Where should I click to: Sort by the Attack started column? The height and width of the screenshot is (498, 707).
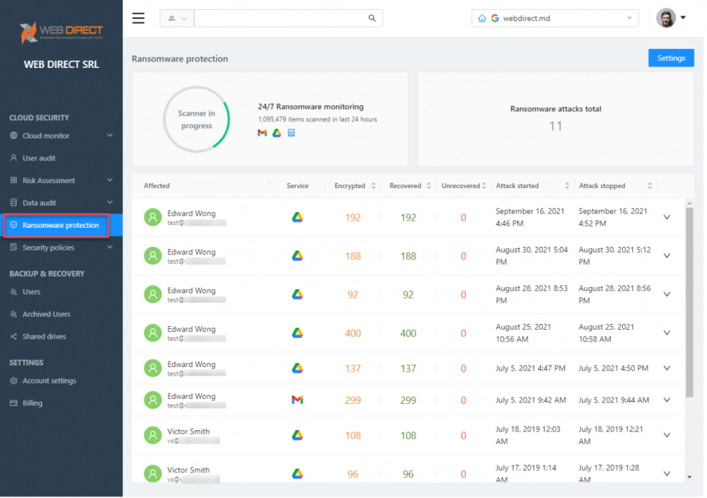point(567,185)
